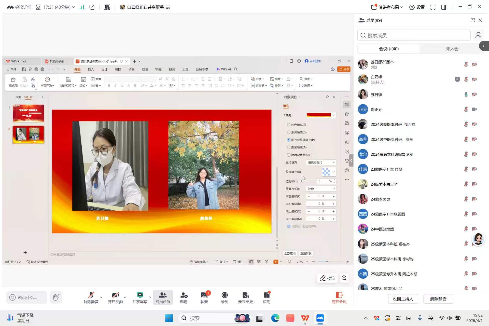The image size is (489, 326).
Task: Expand the unmute audio options arrow
Action: (101, 297)
